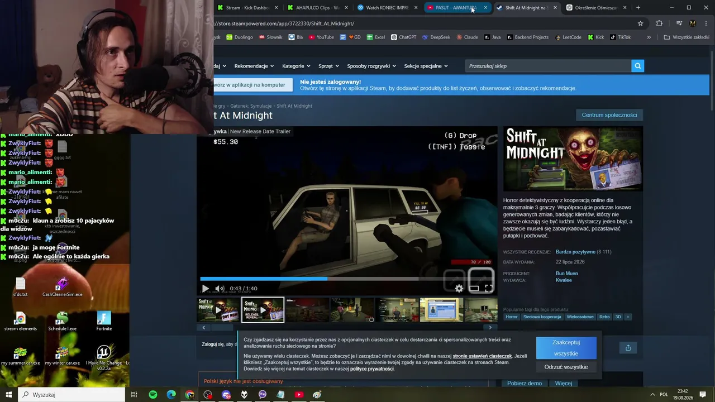Close the Shift At Midnight tab
Viewport: 715px width, 402px height.
(555, 8)
